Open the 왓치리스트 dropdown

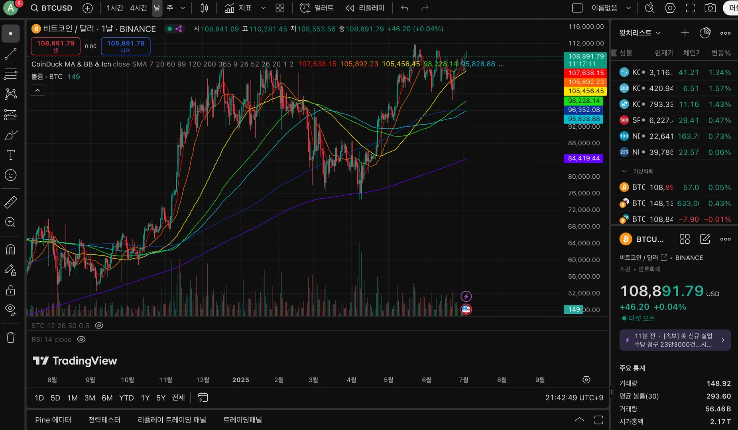[640, 33]
